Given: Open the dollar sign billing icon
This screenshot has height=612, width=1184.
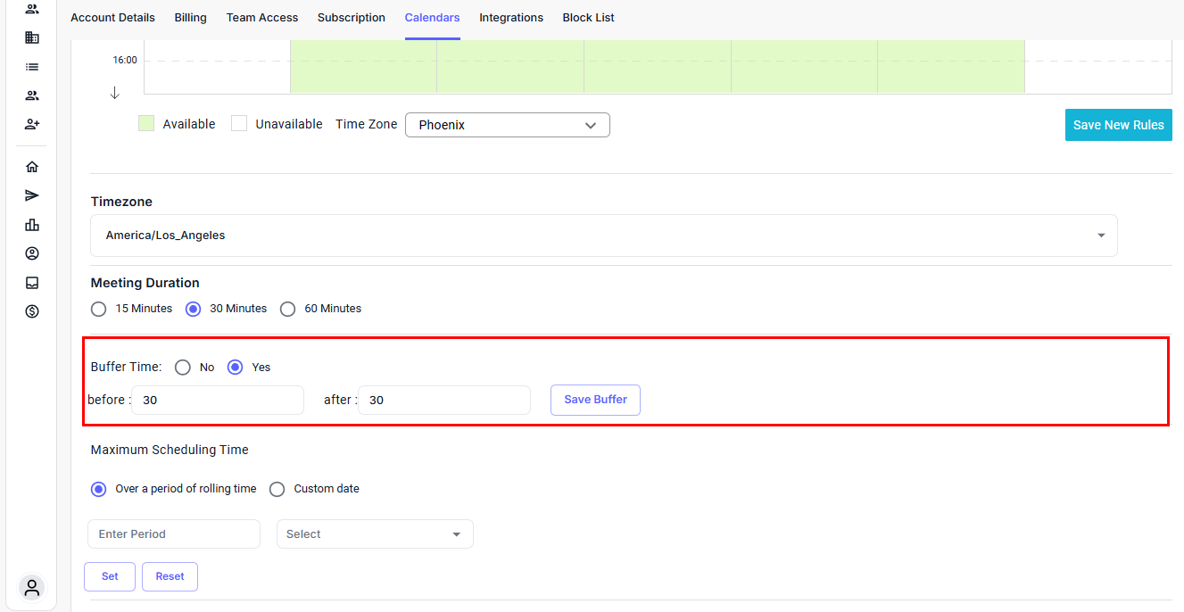Looking at the screenshot, I should tap(32, 311).
